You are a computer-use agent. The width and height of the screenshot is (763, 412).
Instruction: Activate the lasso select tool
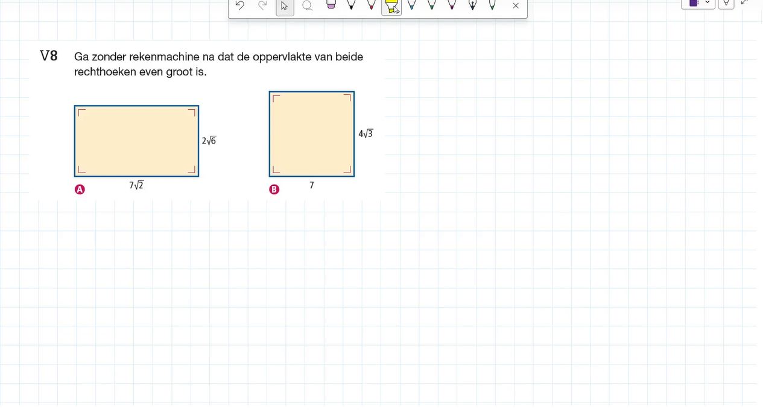308,5
